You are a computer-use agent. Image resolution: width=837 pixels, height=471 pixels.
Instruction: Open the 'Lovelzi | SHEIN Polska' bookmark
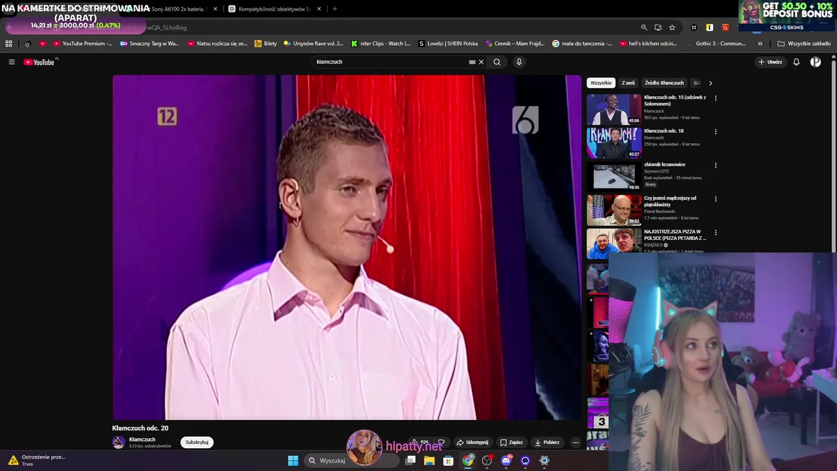(x=448, y=44)
